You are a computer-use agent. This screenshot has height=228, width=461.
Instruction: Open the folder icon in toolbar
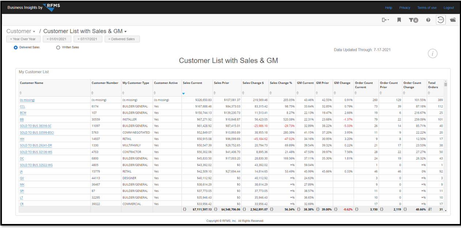(x=453, y=20)
